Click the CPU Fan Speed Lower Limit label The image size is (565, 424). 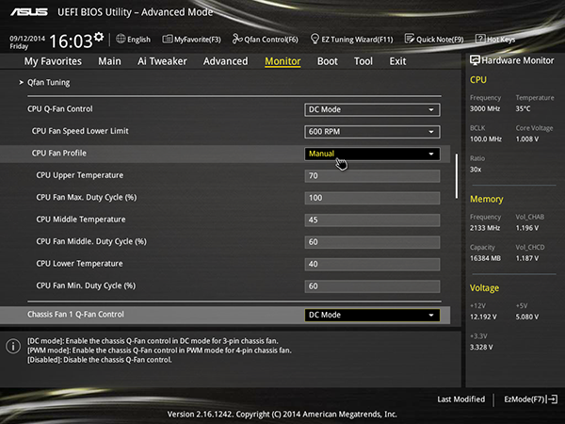tap(80, 131)
